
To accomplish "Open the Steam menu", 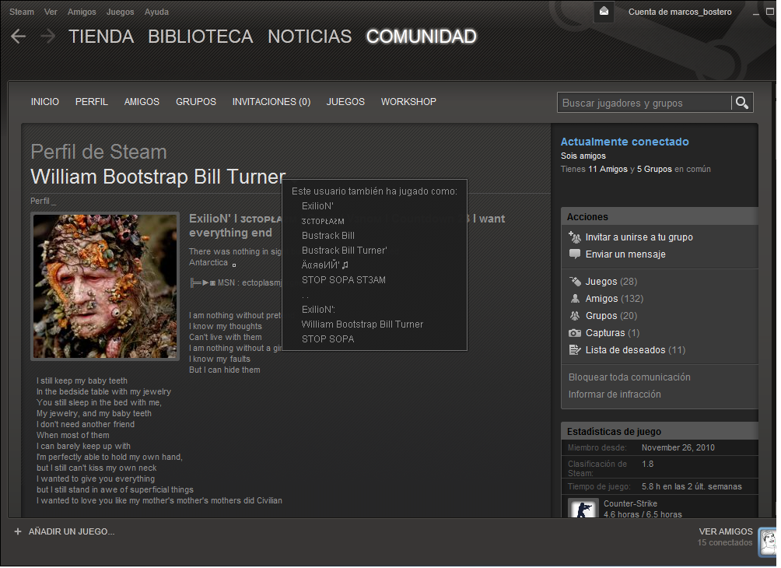I will (x=22, y=12).
